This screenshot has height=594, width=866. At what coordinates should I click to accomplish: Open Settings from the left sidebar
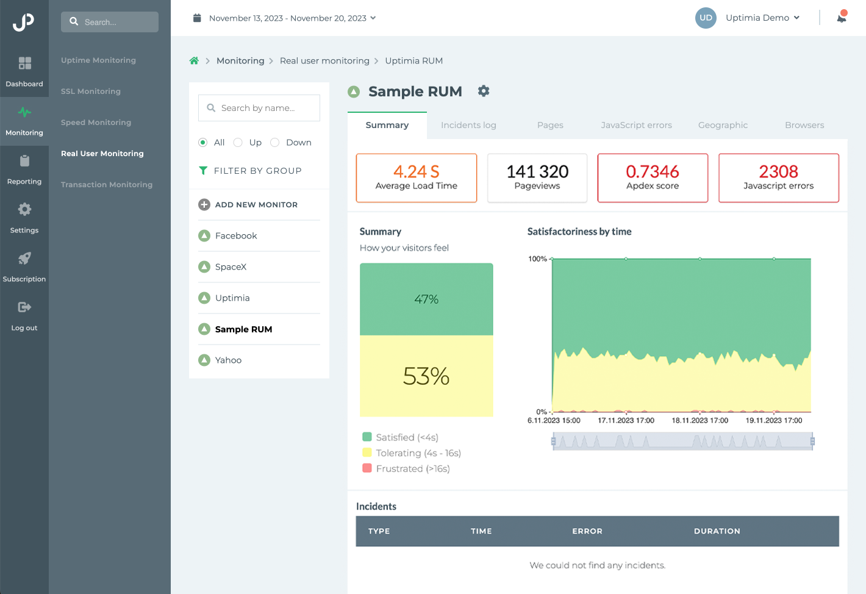(24, 218)
